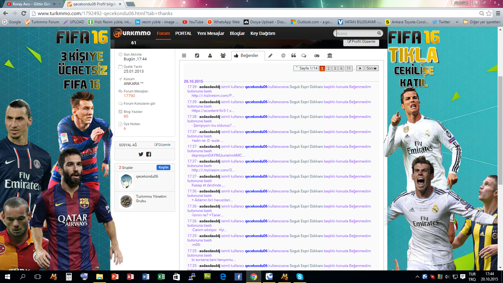
Task: Open the Chrome menu hamburger icon
Action: tap(498, 14)
